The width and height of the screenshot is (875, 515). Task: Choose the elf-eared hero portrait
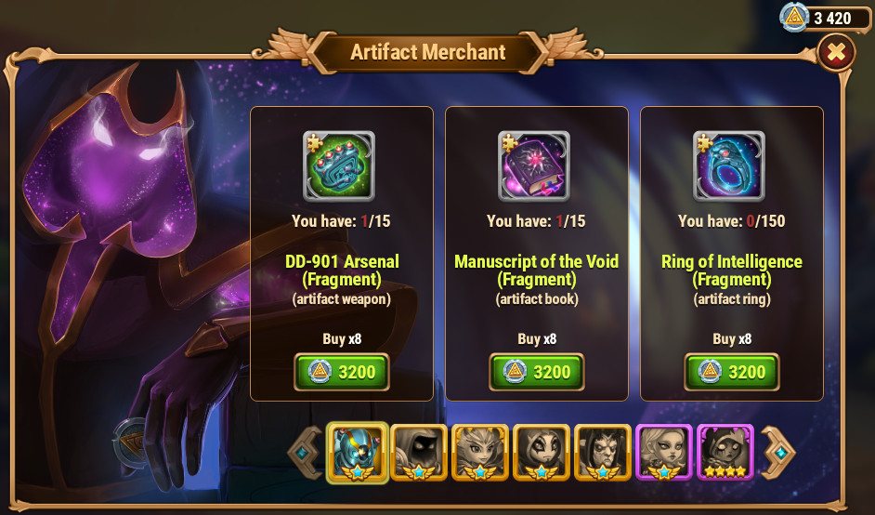(x=480, y=453)
